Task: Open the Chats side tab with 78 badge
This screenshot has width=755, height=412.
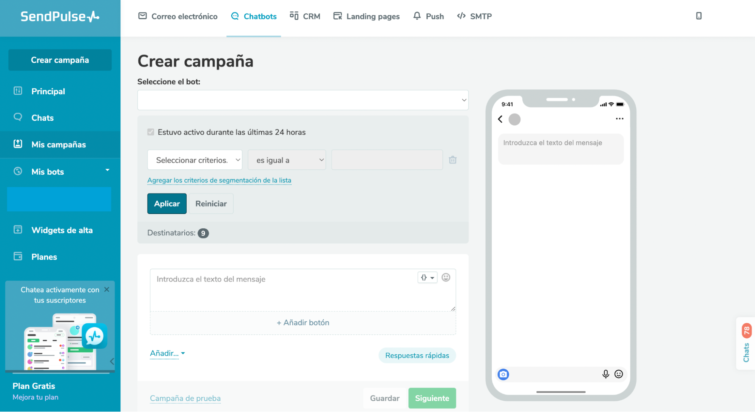Action: pos(746,343)
